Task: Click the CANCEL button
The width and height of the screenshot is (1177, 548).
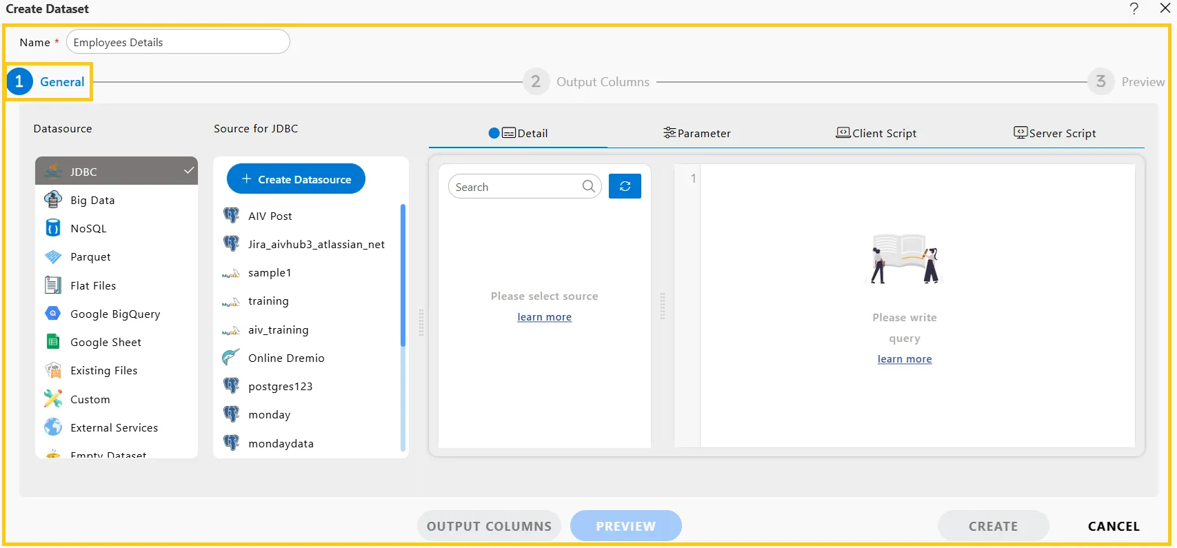Action: [1114, 526]
